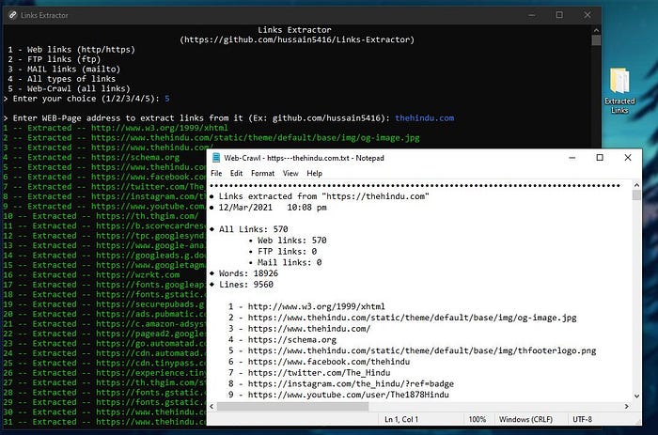Click Notepad vertical scrollbar up arrow
This screenshot has width=658, height=435.
coord(636,185)
